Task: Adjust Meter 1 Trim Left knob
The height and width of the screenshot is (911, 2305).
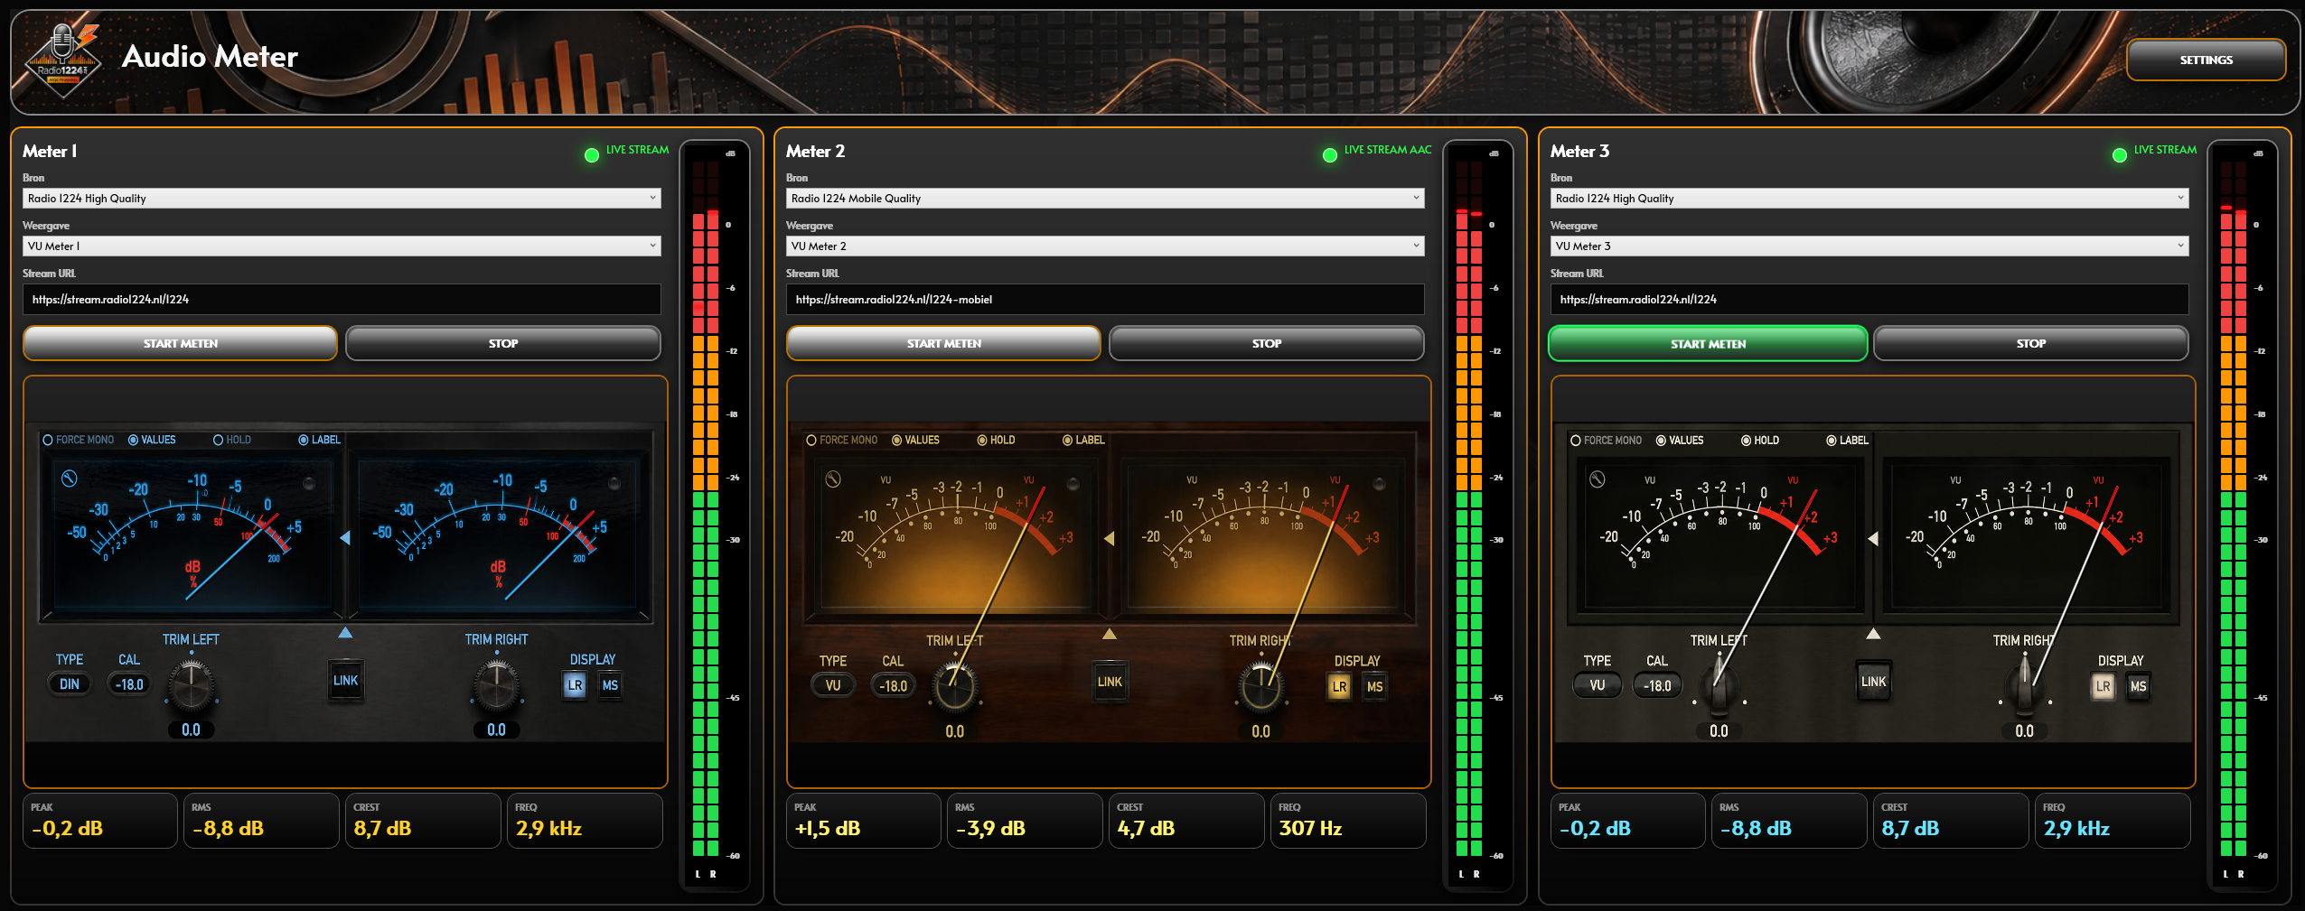Action: pyautogui.click(x=191, y=685)
